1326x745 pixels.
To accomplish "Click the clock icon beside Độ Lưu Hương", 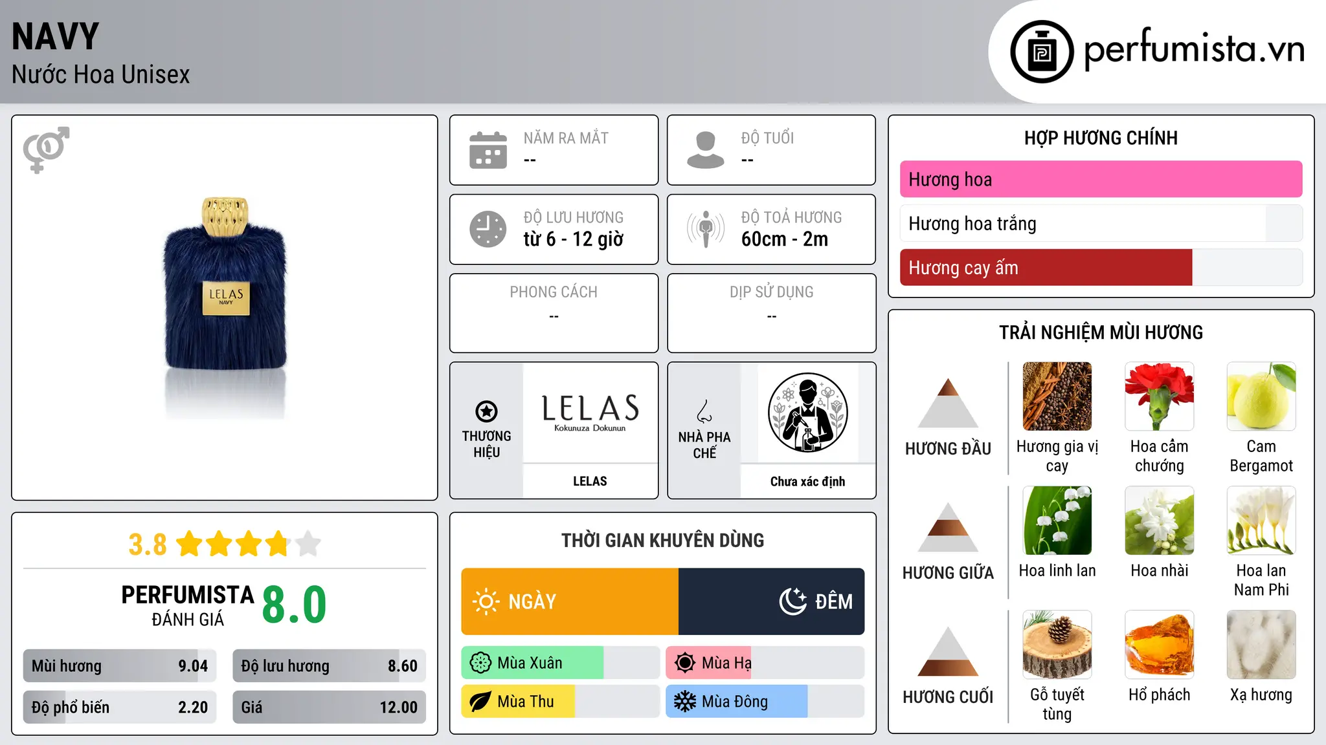I will coord(488,229).
